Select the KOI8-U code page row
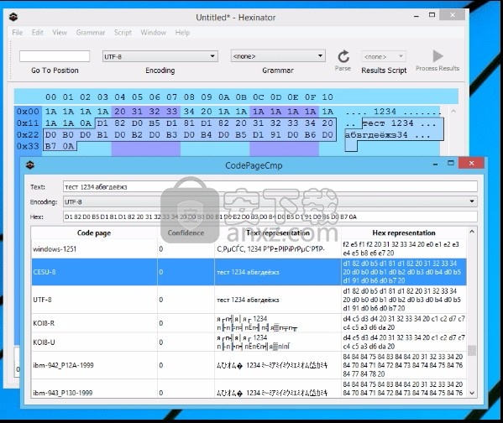The image size is (503, 423). (249, 342)
